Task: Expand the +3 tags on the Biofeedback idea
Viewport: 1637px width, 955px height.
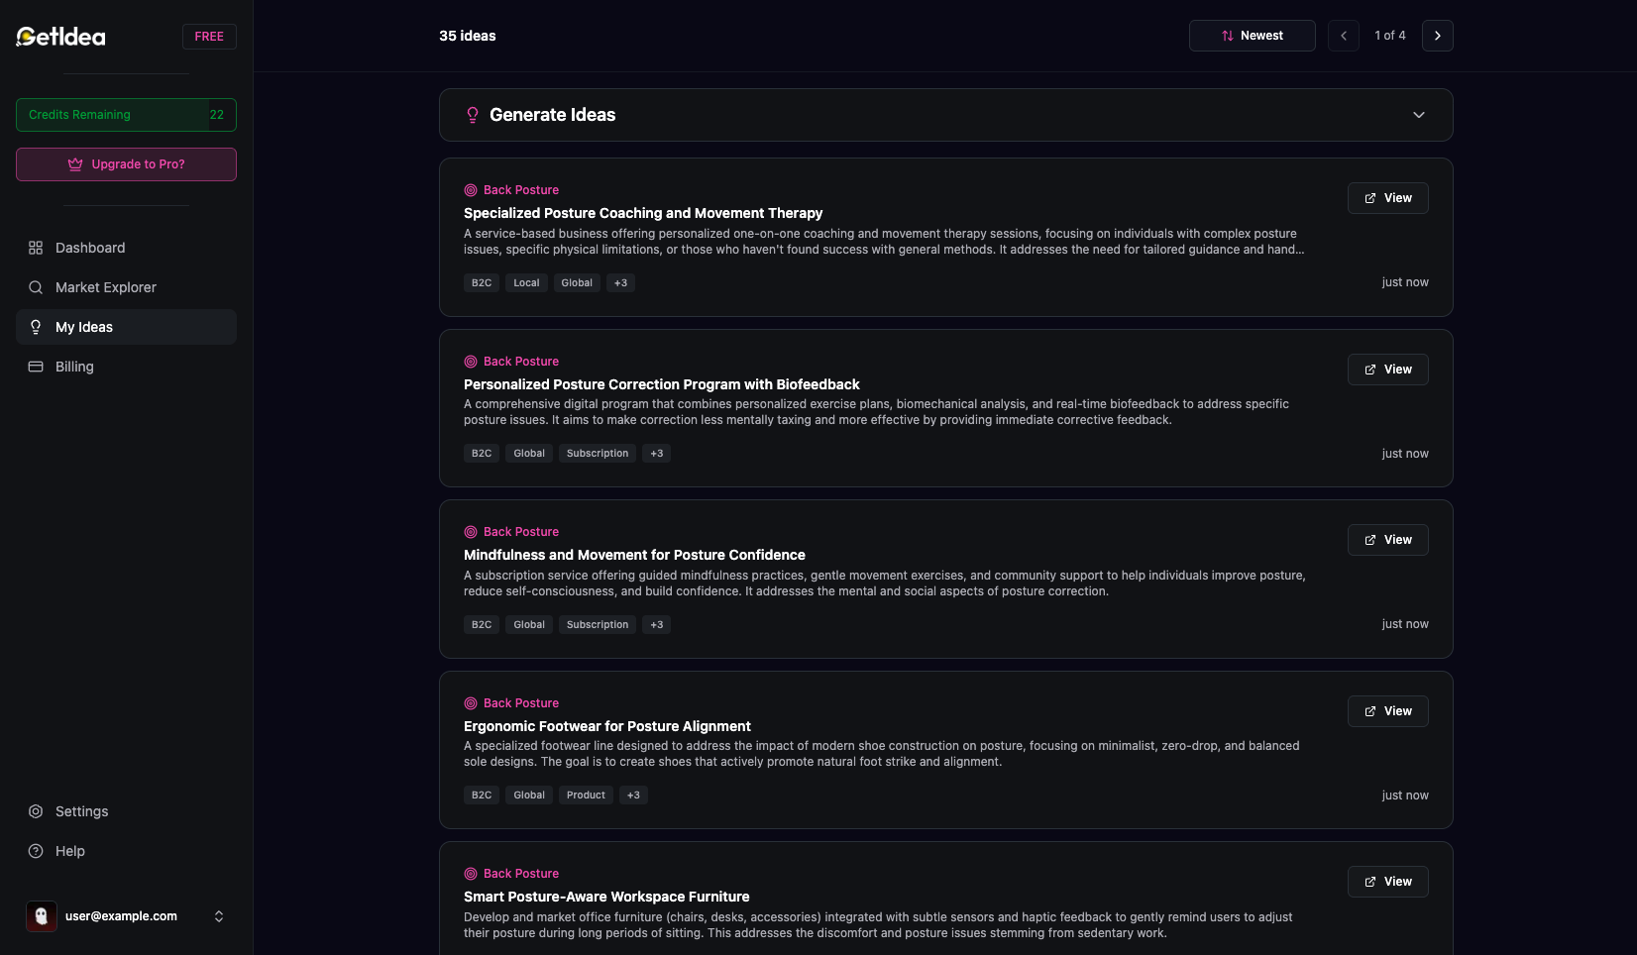Action: (656, 453)
